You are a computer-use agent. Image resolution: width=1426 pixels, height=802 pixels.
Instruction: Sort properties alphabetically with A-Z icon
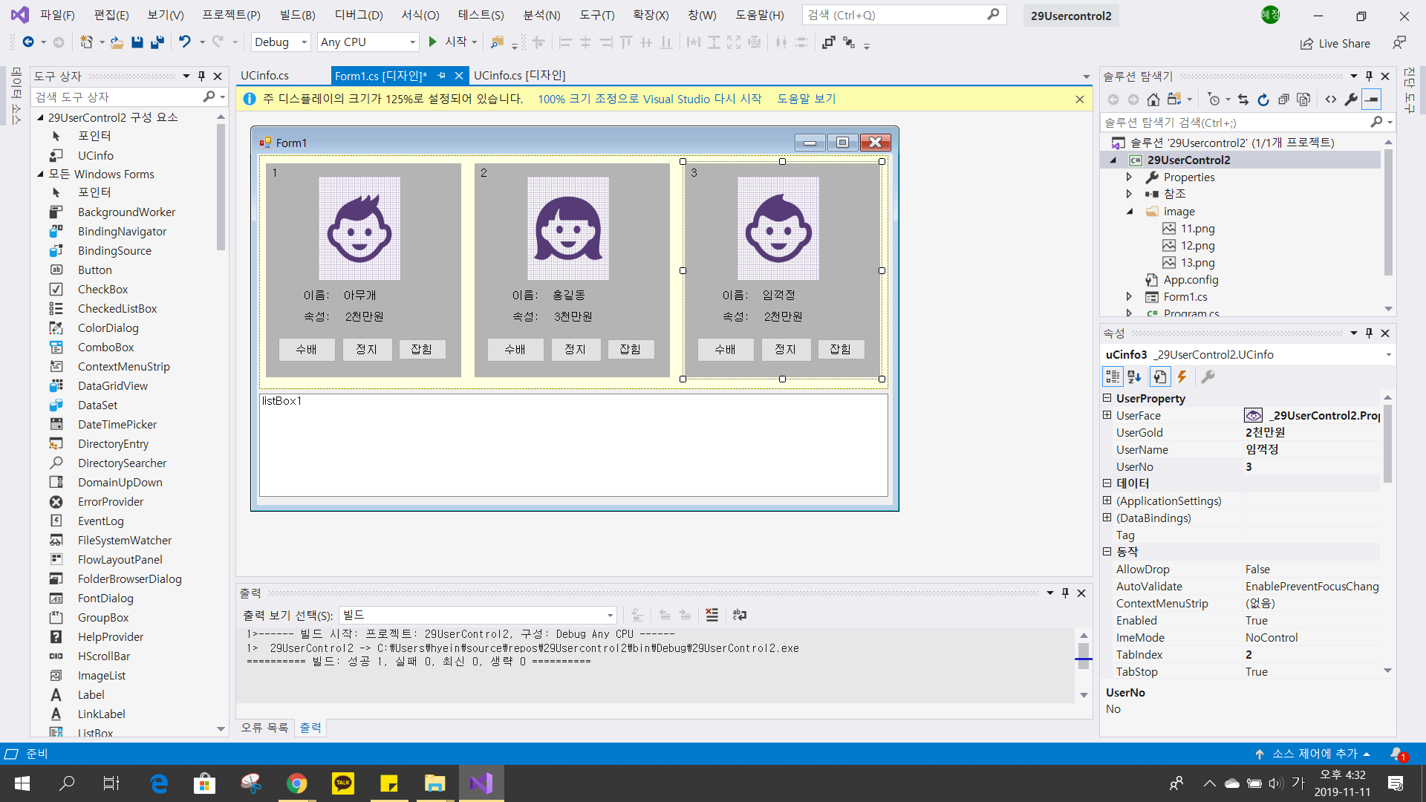point(1134,376)
